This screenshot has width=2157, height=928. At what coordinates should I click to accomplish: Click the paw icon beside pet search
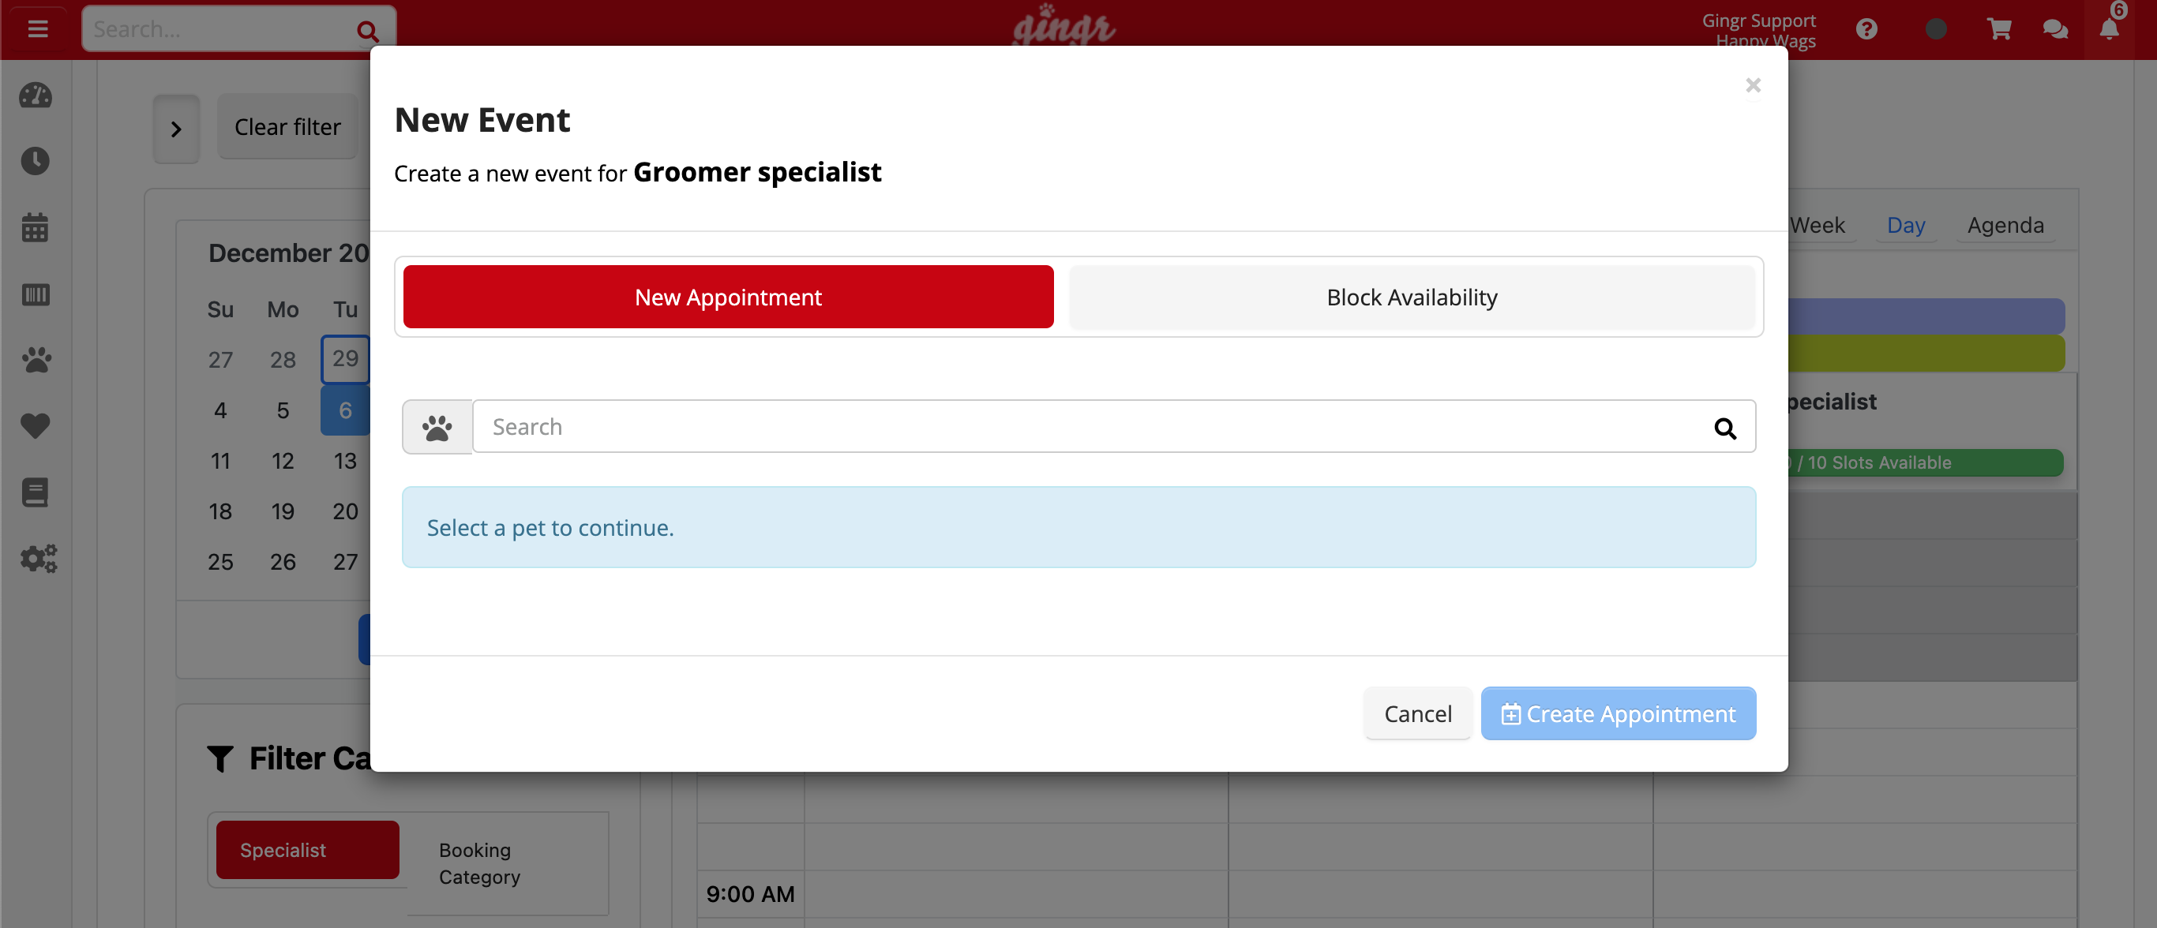point(437,428)
